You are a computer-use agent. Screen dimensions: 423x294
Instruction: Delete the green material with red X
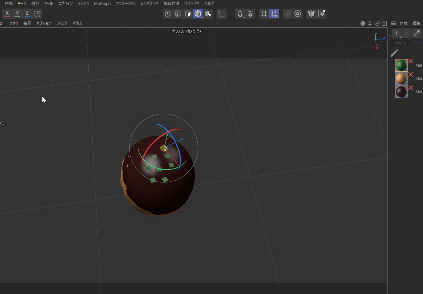410,61
